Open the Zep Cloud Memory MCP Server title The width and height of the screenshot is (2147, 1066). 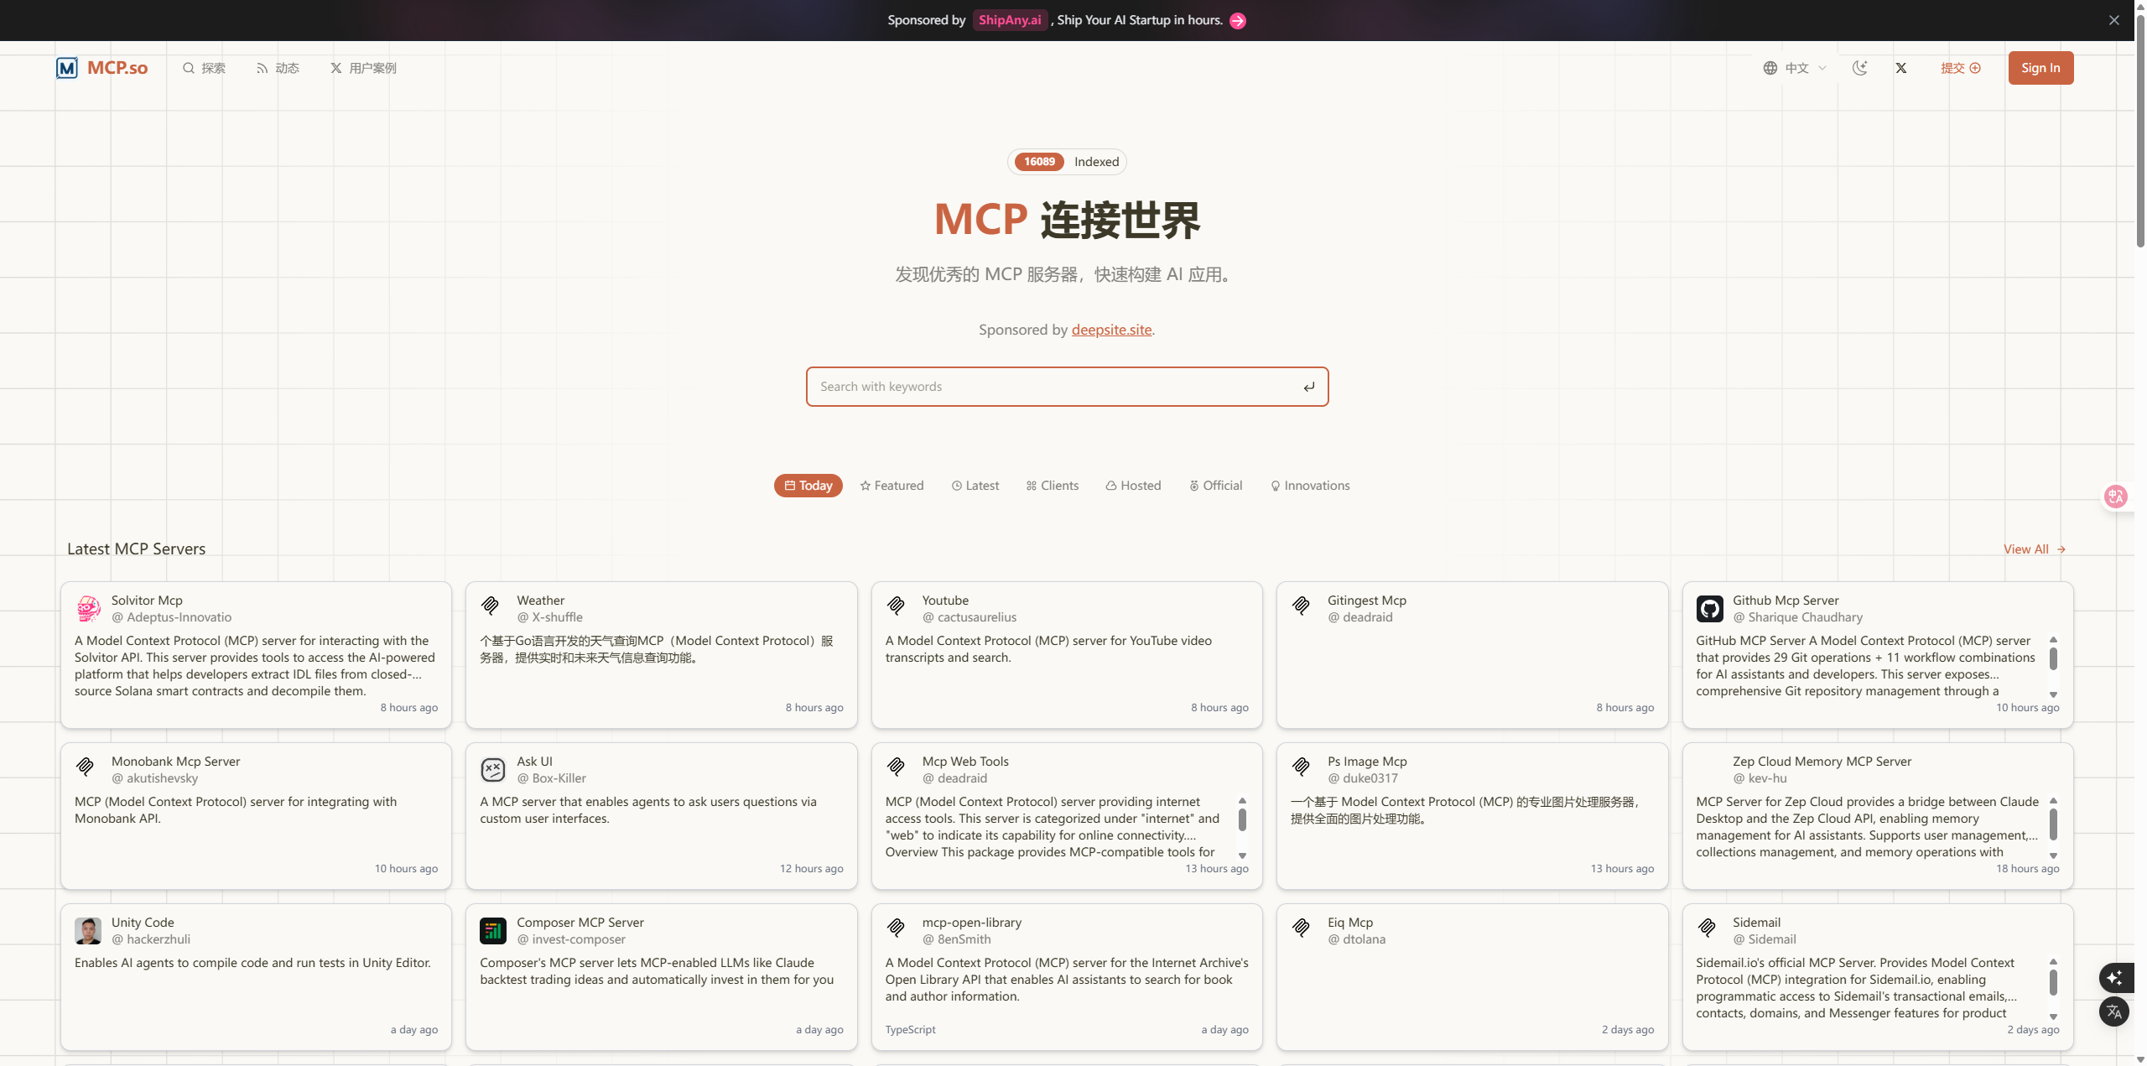pos(1822,762)
